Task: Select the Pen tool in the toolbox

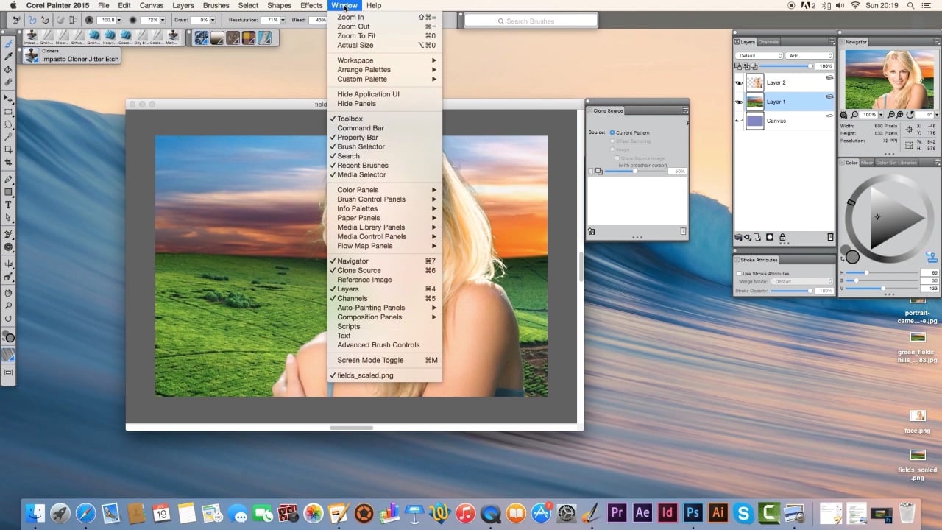Action: click(9, 180)
